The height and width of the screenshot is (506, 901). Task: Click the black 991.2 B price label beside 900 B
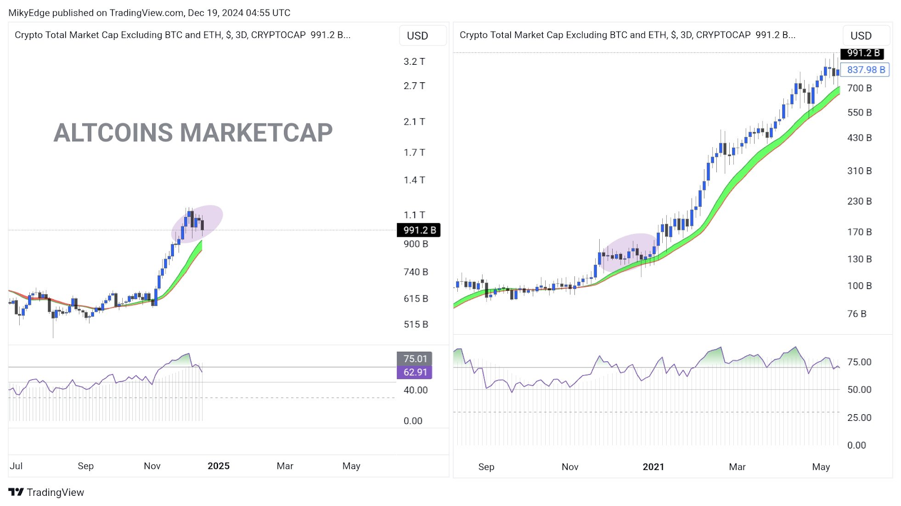pyautogui.click(x=420, y=230)
